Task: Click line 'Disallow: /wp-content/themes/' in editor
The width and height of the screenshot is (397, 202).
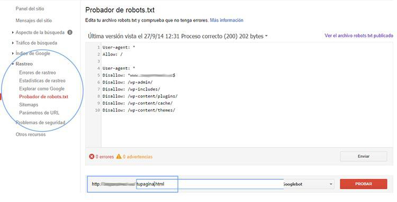Action: coord(139,110)
